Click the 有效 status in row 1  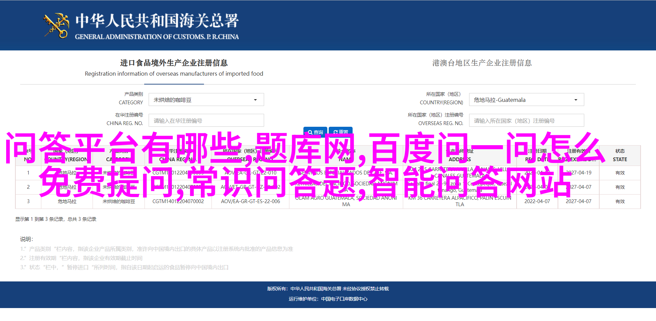(x=620, y=173)
